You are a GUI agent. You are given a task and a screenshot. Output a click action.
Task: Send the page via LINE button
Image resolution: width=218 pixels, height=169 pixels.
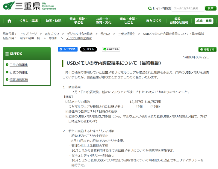click(111, 49)
